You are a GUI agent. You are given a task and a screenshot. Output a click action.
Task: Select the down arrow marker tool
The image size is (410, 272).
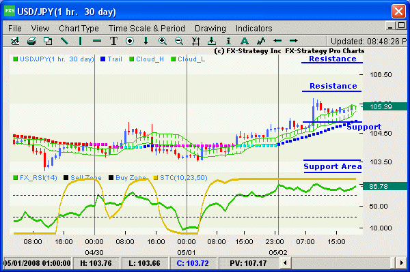coord(146,41)
